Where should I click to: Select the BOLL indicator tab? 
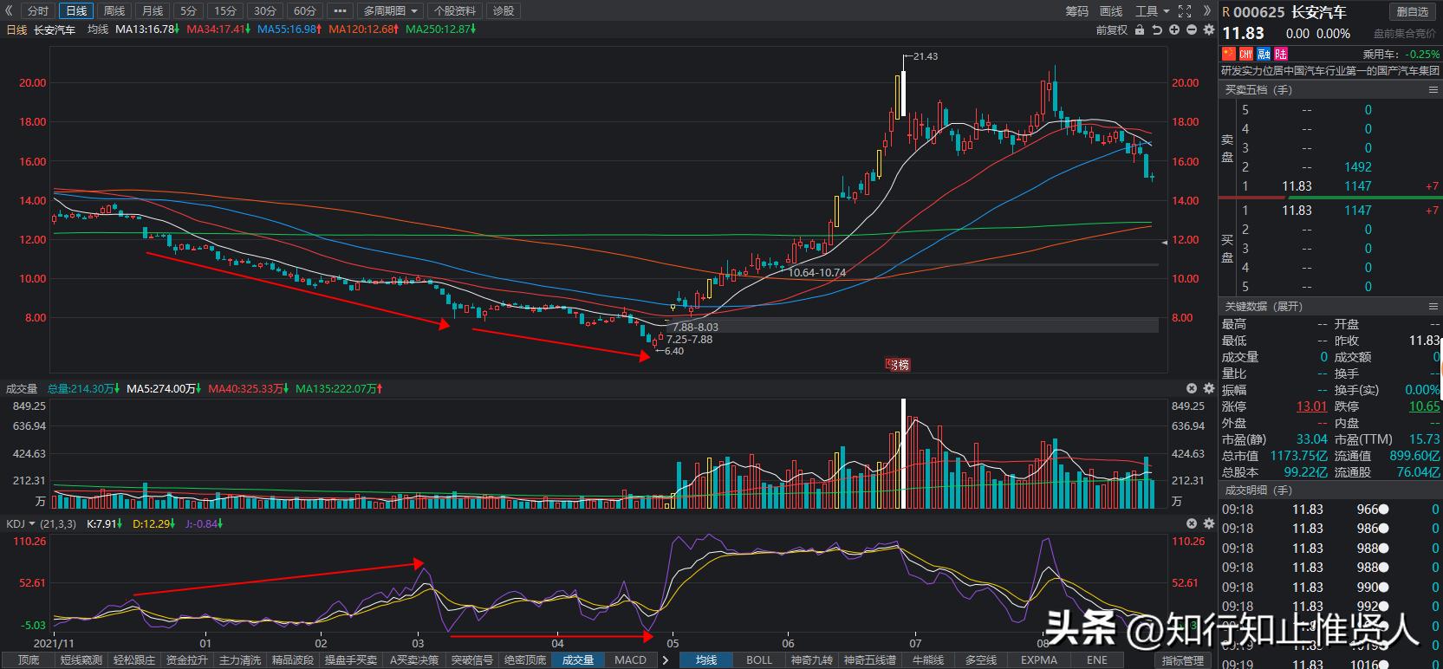pyautogui.click(x=758, y=660)
